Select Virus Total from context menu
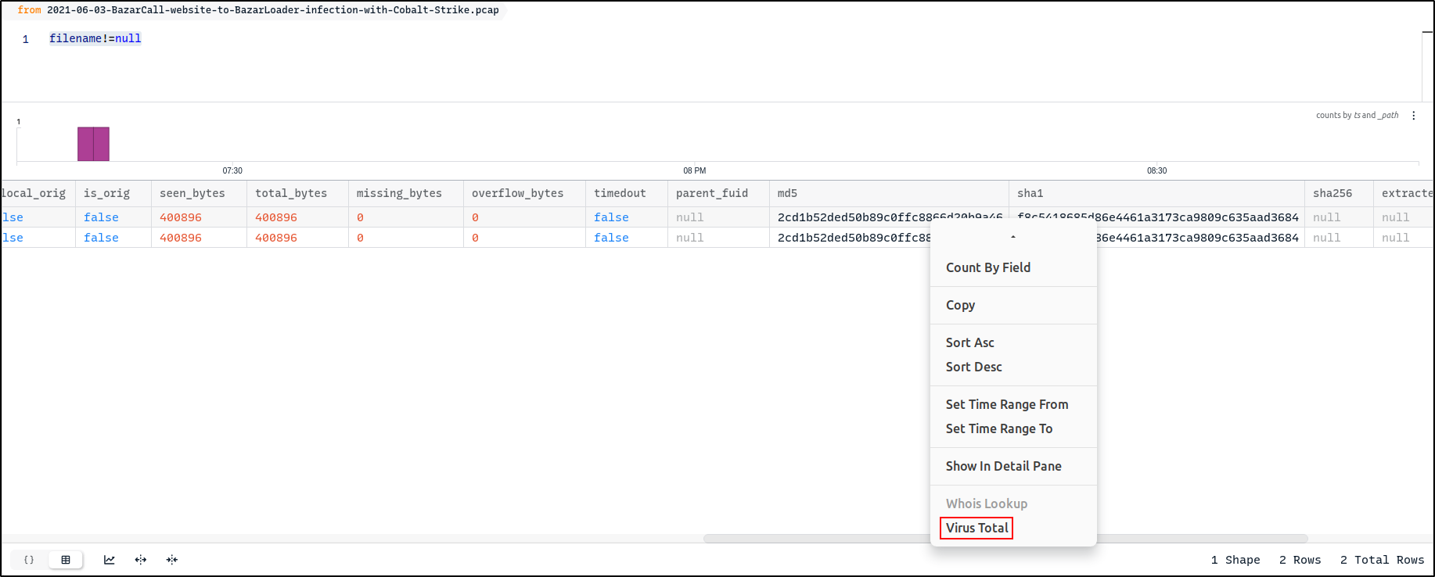Viewport: 1435px width, 577px height. point(976,528)
